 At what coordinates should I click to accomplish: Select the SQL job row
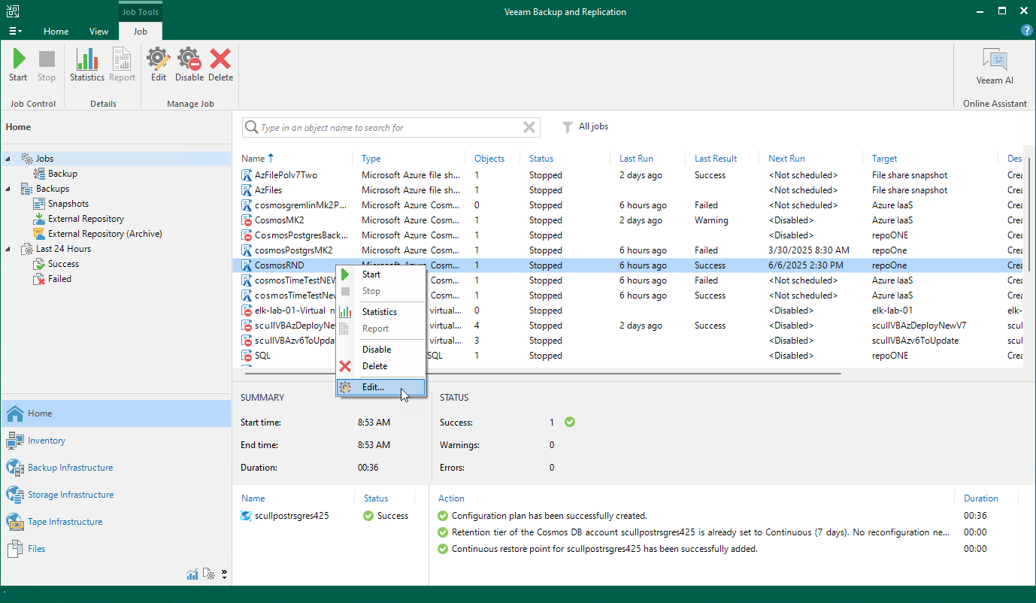pos(632,356)
